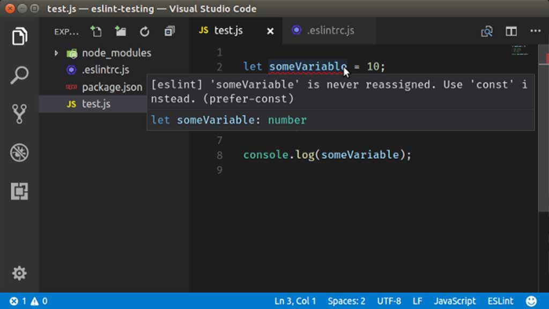Select test.js in the file tree
Viewport: 549px width, 309px height.
pyautogui.click(x=97, y=104)
